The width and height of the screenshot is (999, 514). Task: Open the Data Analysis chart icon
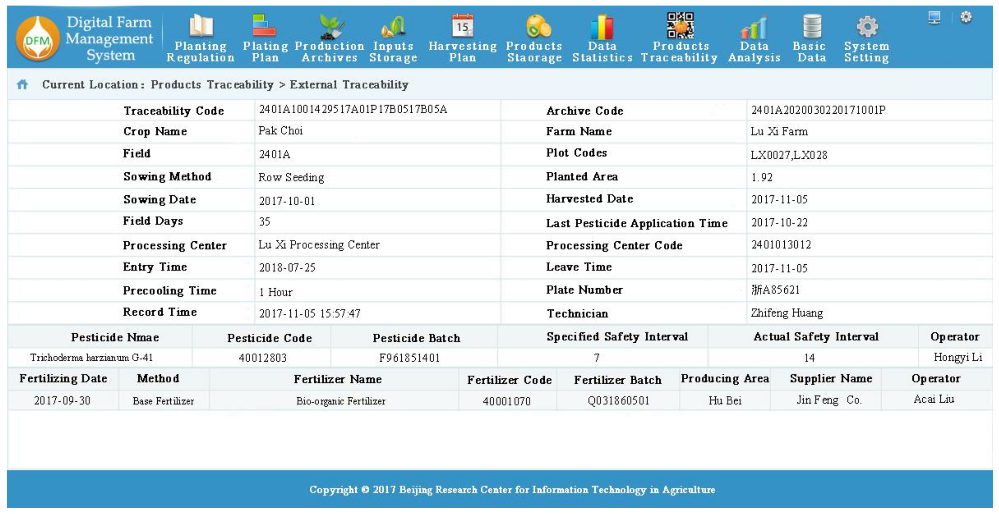pyautogui.click(x=754, y=28)
